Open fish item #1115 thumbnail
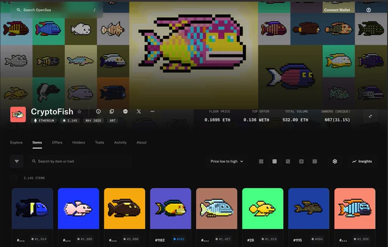 (309, 208)
